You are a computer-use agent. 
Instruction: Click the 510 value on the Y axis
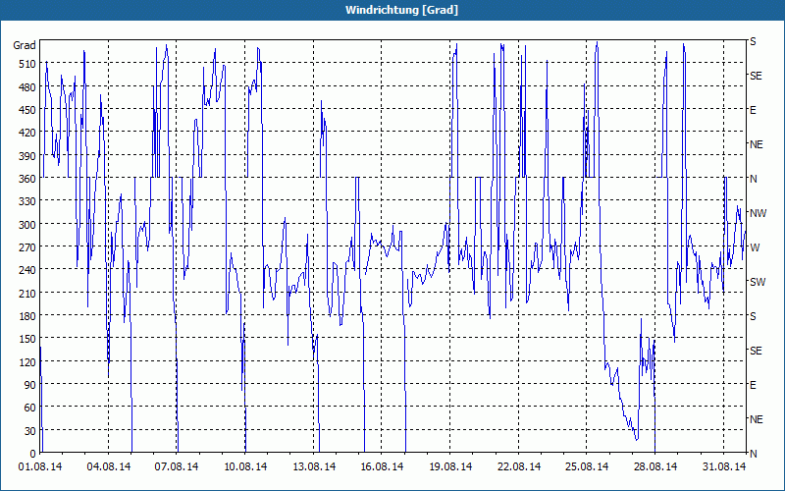[27, 64]
